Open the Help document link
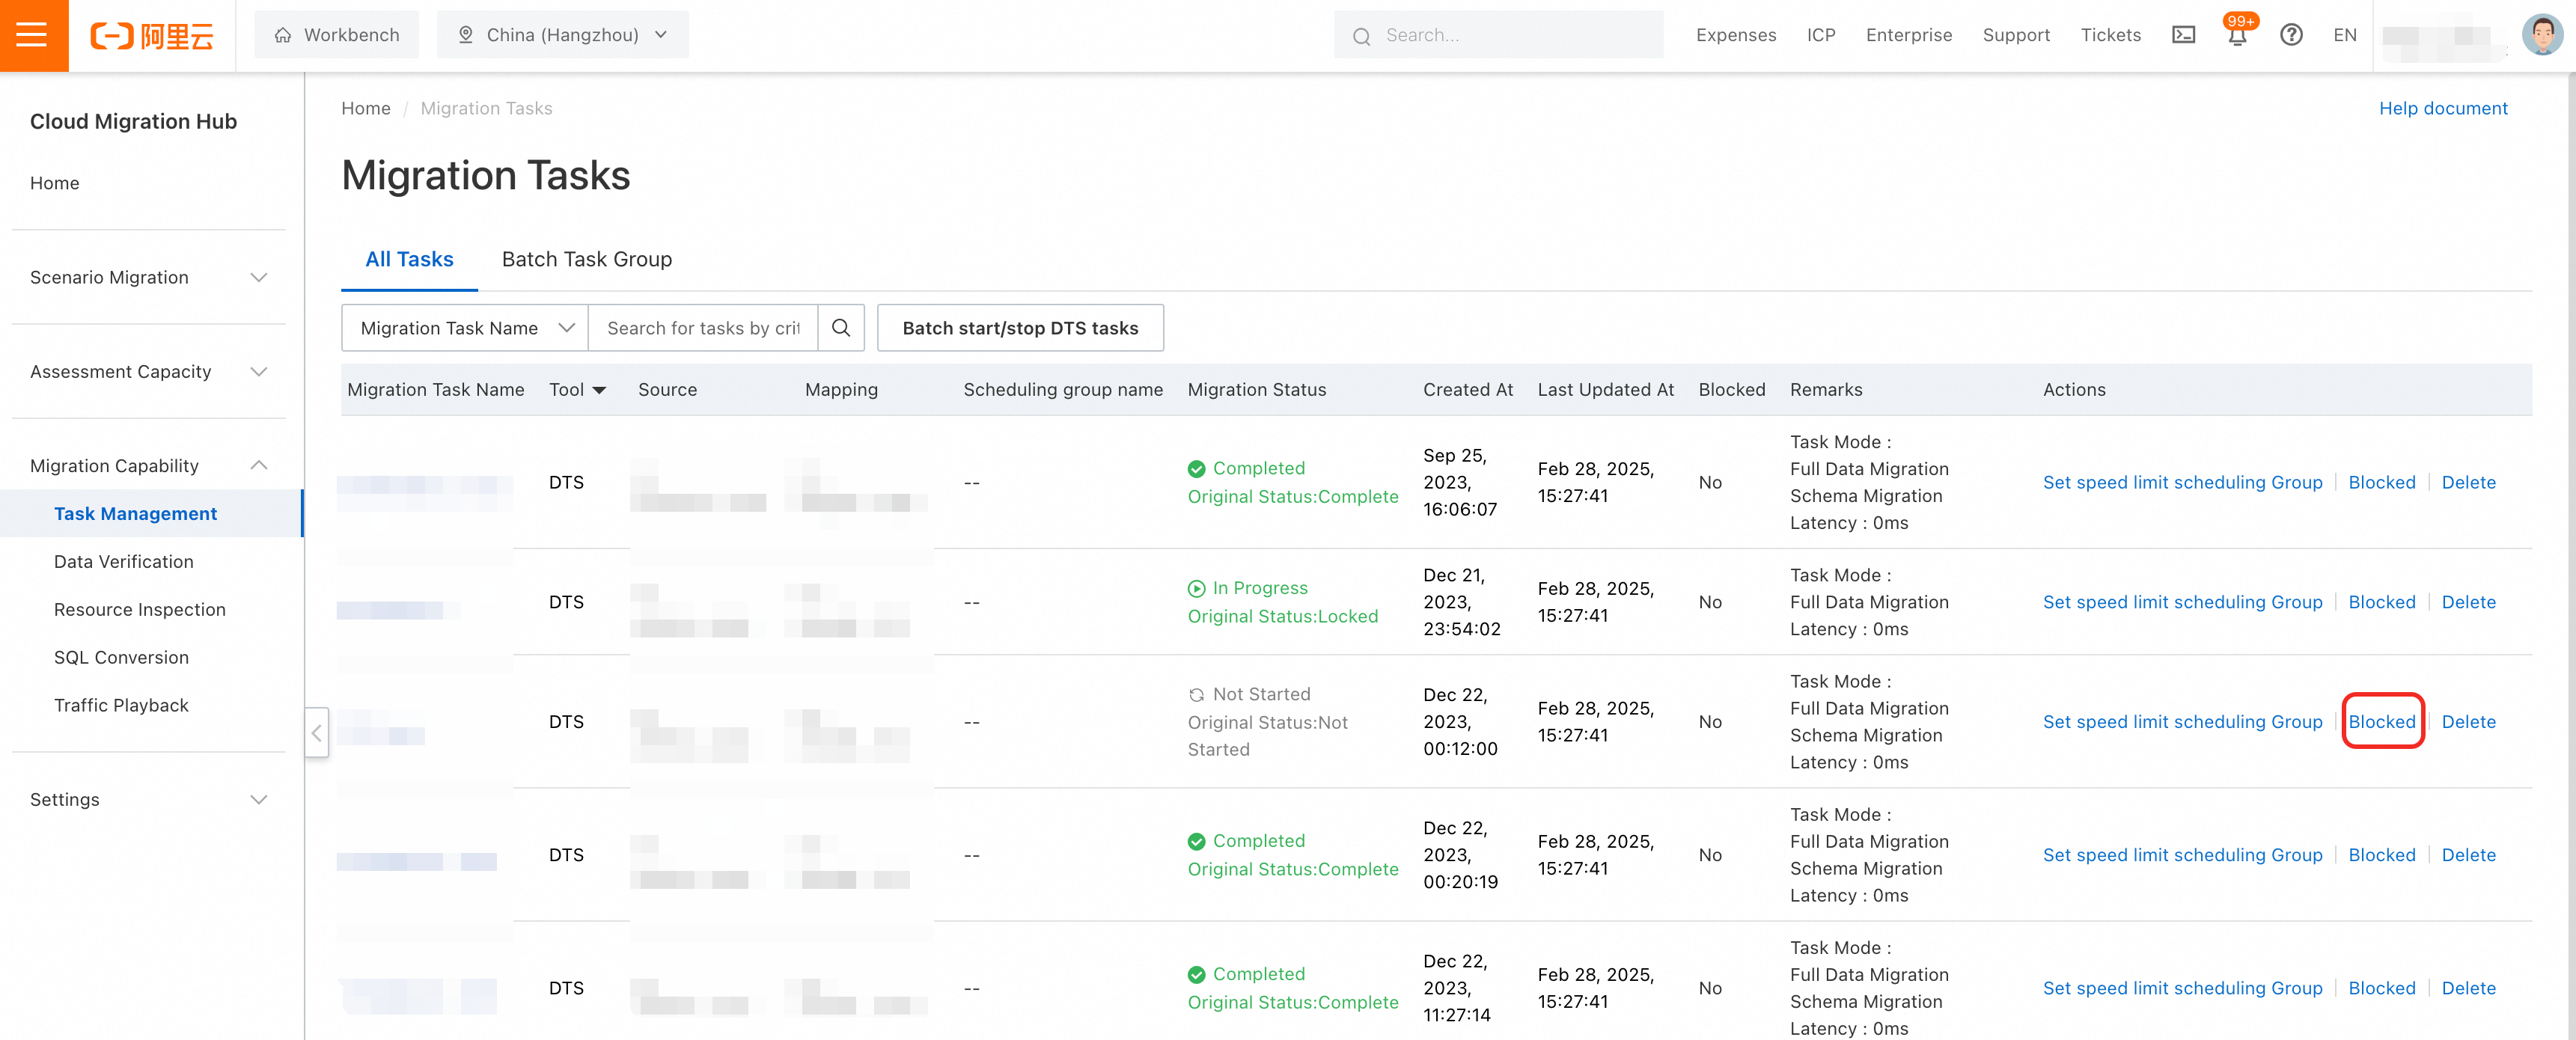The image size is (2576, 1040). tap(2442, 108)
